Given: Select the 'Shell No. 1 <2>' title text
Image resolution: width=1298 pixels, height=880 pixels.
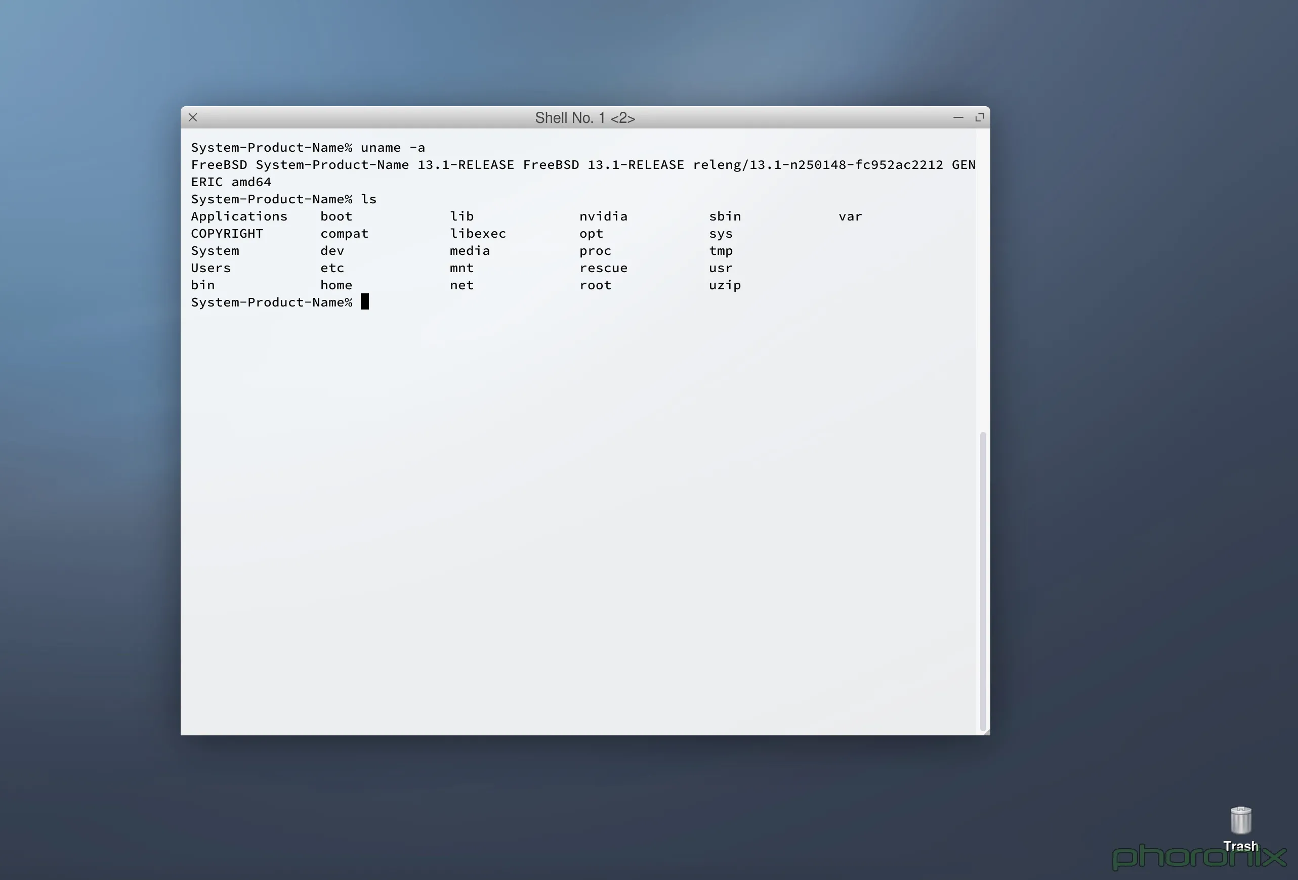Looking at the screenshot, I should coord(585,118).
